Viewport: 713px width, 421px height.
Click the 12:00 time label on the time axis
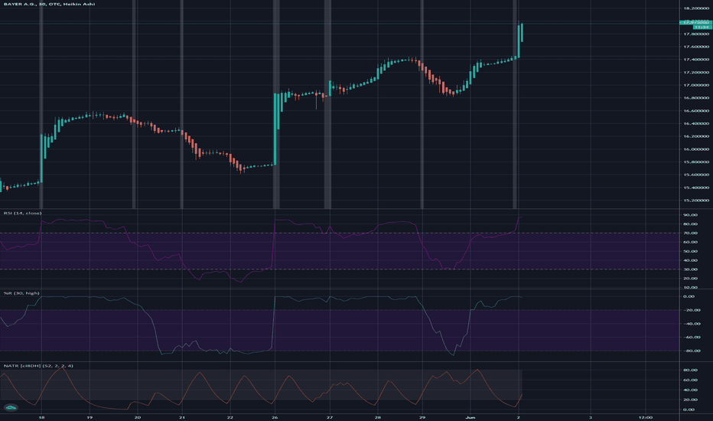645,417
